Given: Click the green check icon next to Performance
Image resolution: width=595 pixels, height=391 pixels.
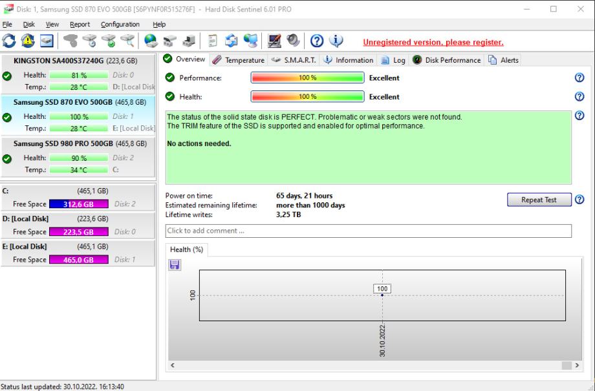Looking at the screenshot, I should [169, 78].
